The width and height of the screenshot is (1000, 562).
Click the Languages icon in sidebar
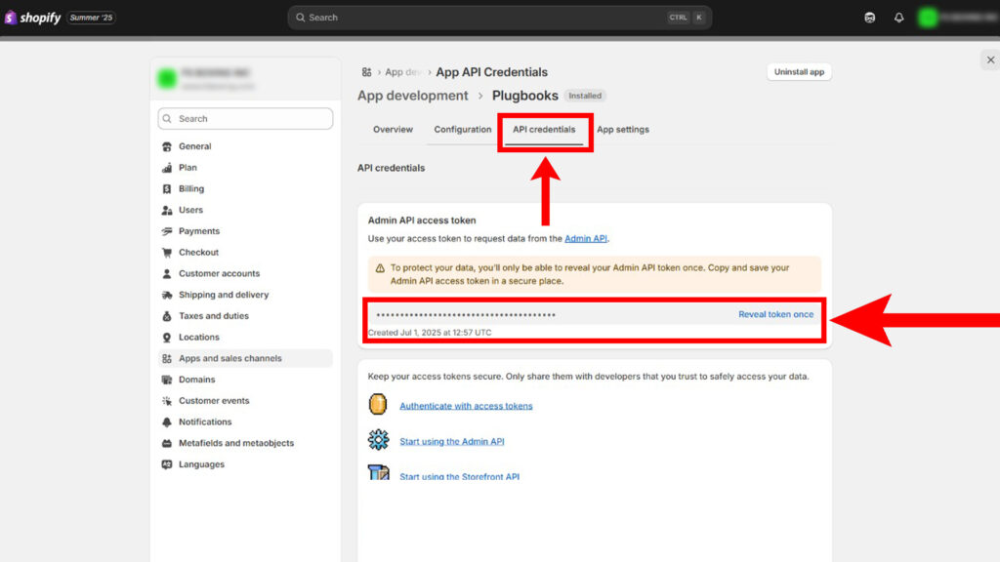tap(167, 464)
